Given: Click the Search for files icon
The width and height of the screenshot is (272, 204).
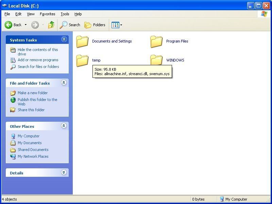Looking at the screenshot, I should 13,67.
